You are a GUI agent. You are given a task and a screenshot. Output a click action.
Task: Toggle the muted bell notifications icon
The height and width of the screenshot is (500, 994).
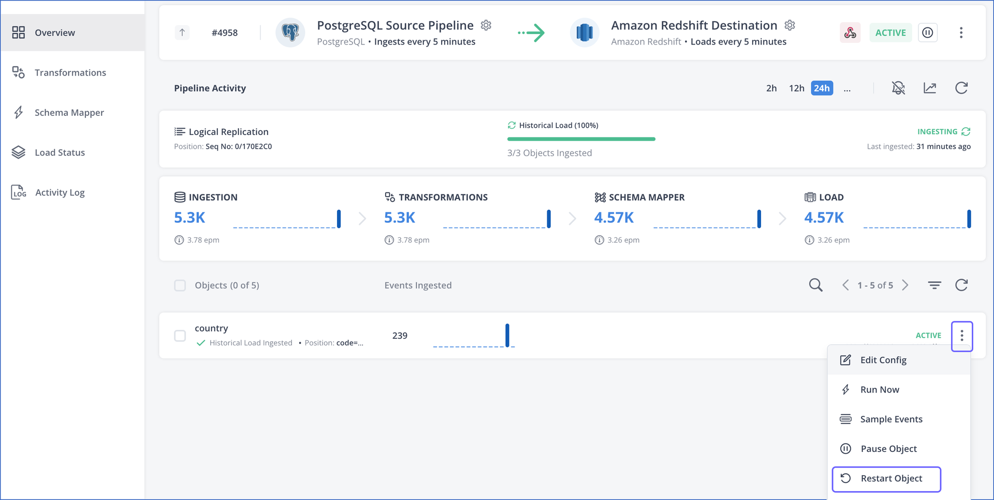click(x=899, y=88)
